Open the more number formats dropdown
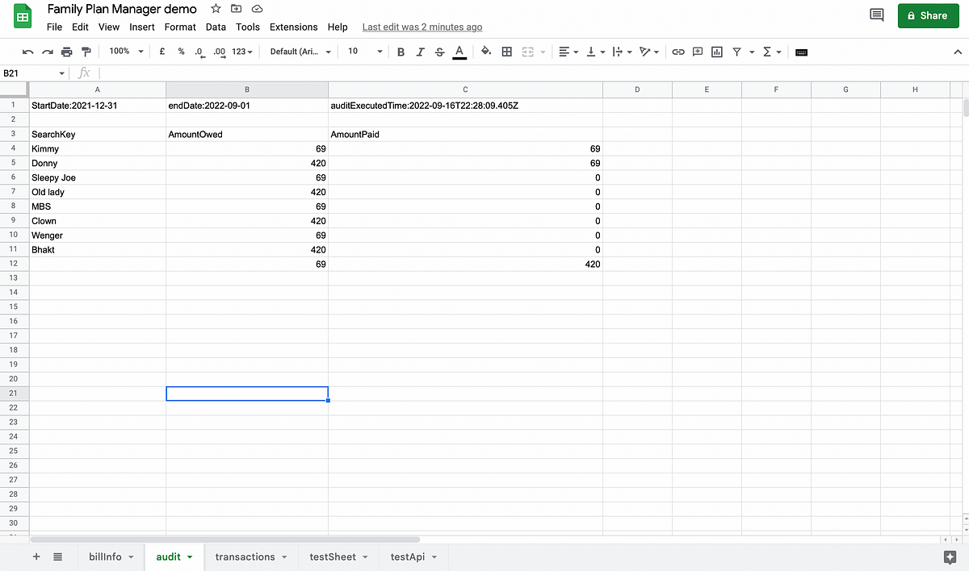 242,52
